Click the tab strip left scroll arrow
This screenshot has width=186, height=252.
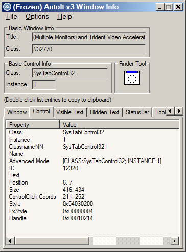[170, 111]
